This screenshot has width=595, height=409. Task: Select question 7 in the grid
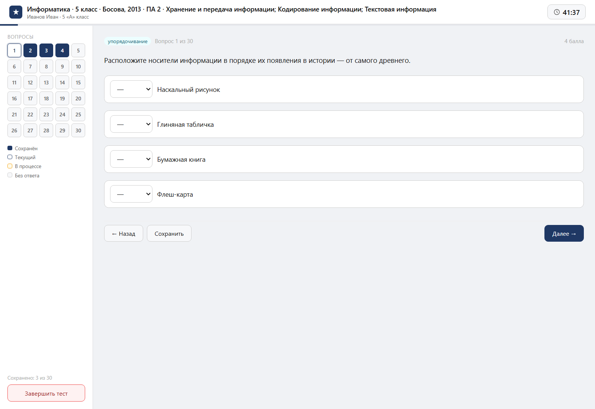click(x=30, y=67)
